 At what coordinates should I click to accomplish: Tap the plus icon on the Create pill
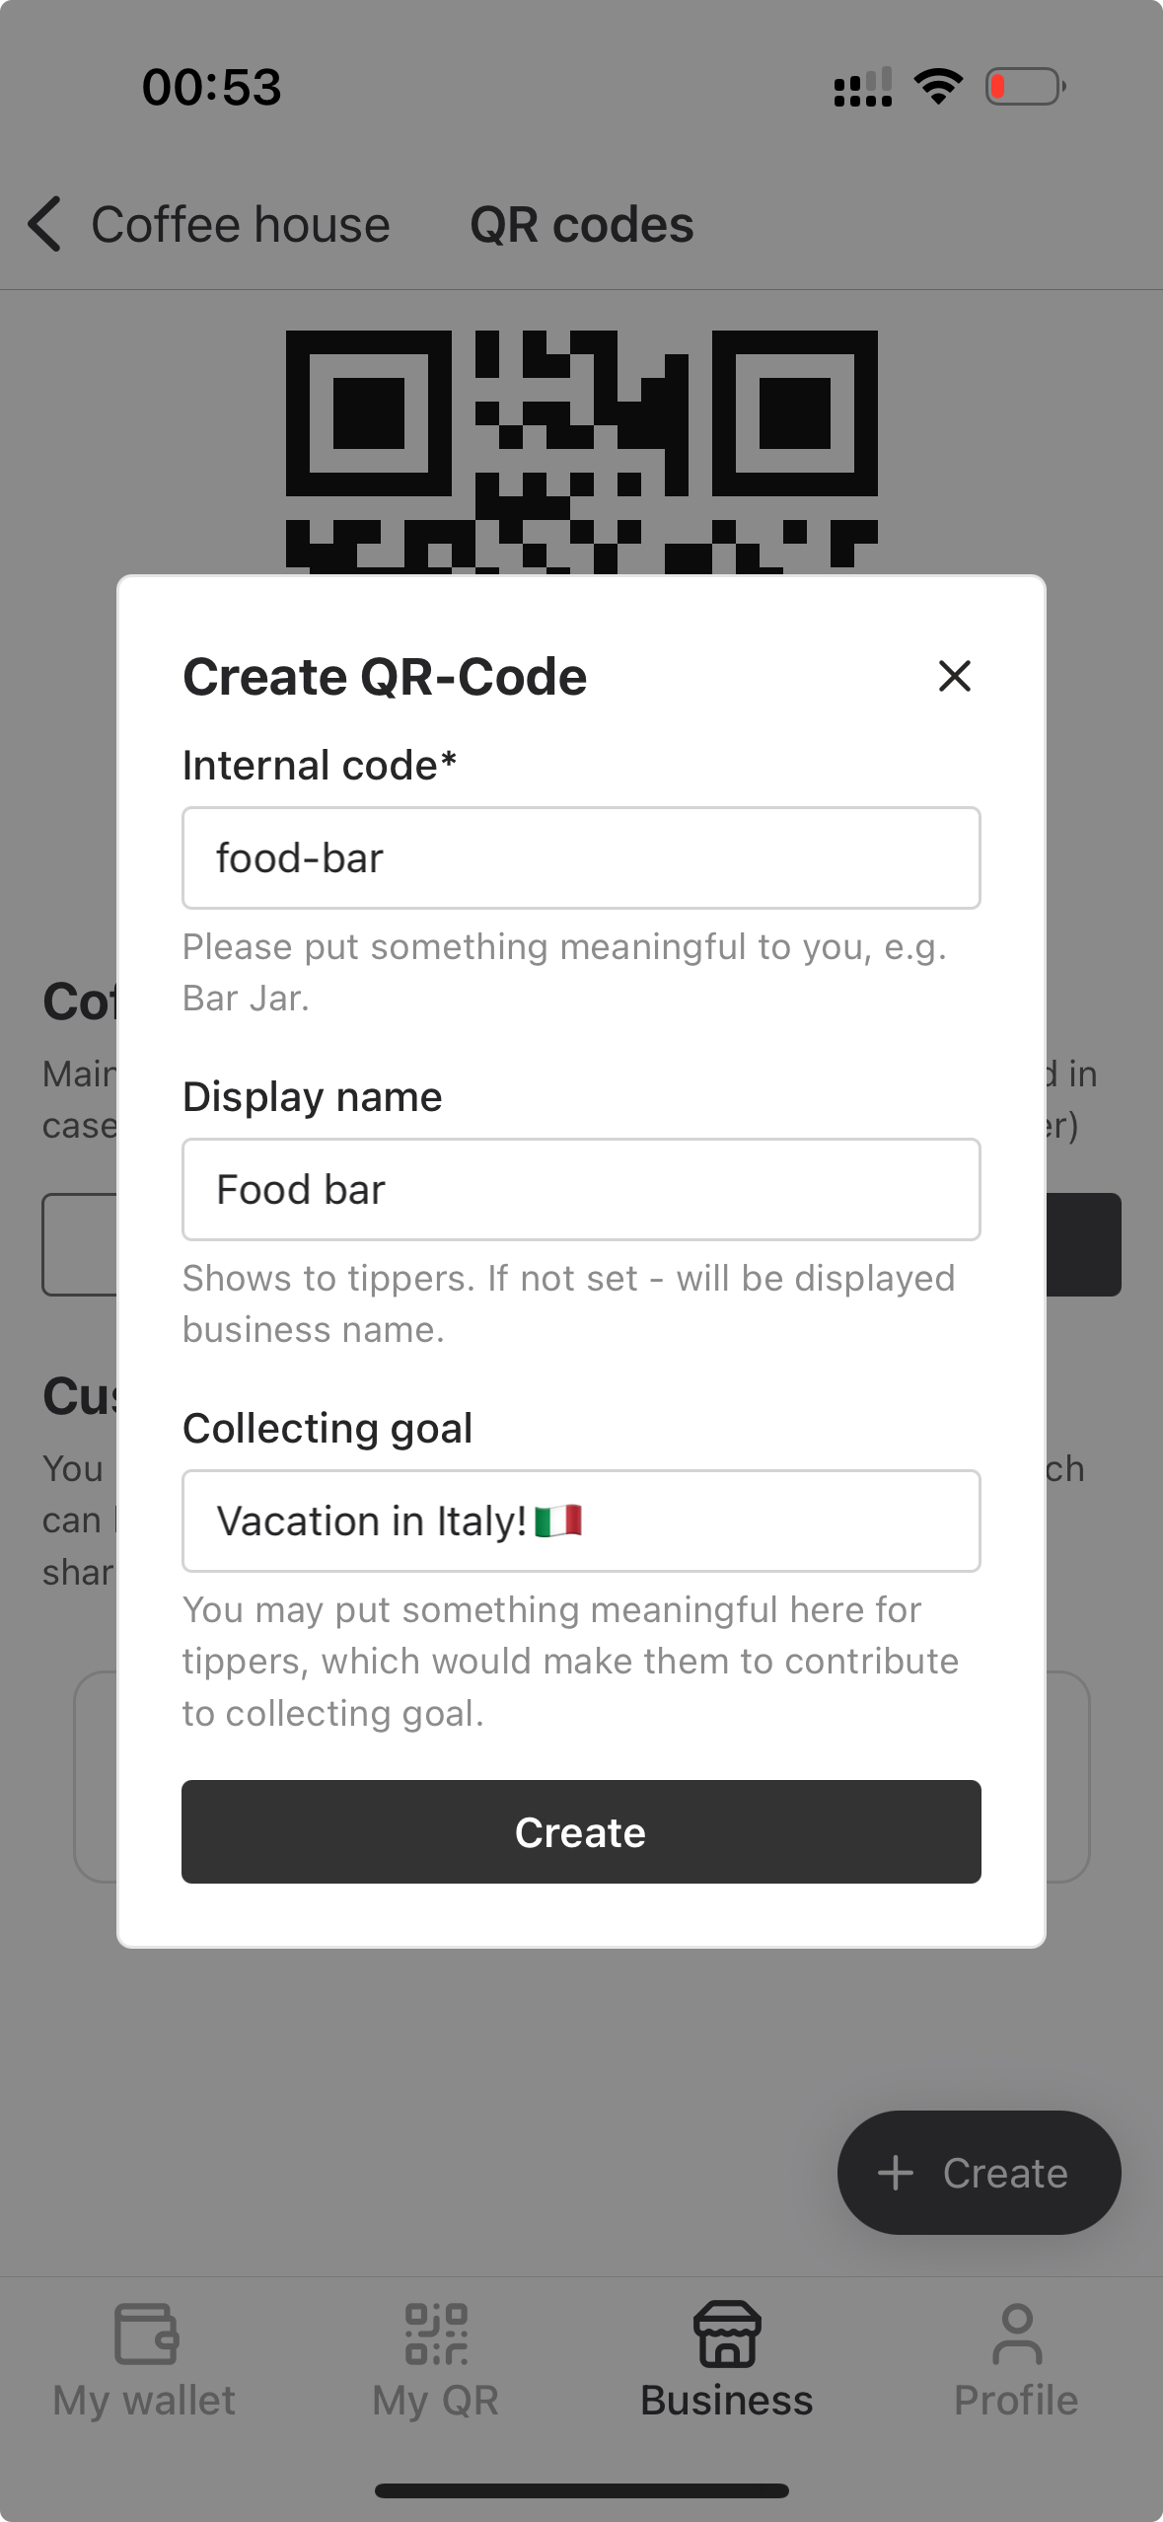point(896,2172)
